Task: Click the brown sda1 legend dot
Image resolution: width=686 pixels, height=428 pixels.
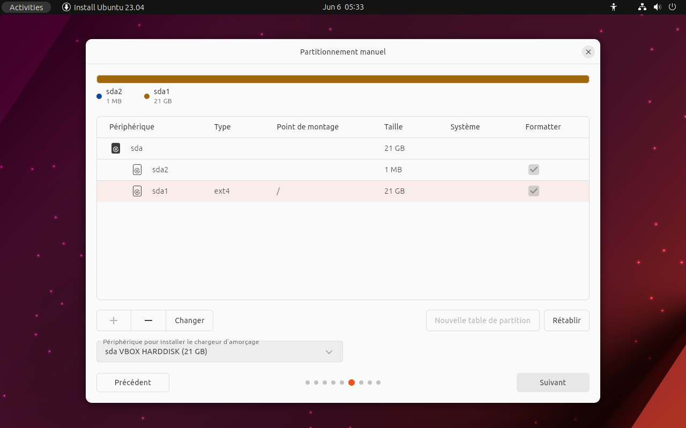Action: [x=147, y=96]
